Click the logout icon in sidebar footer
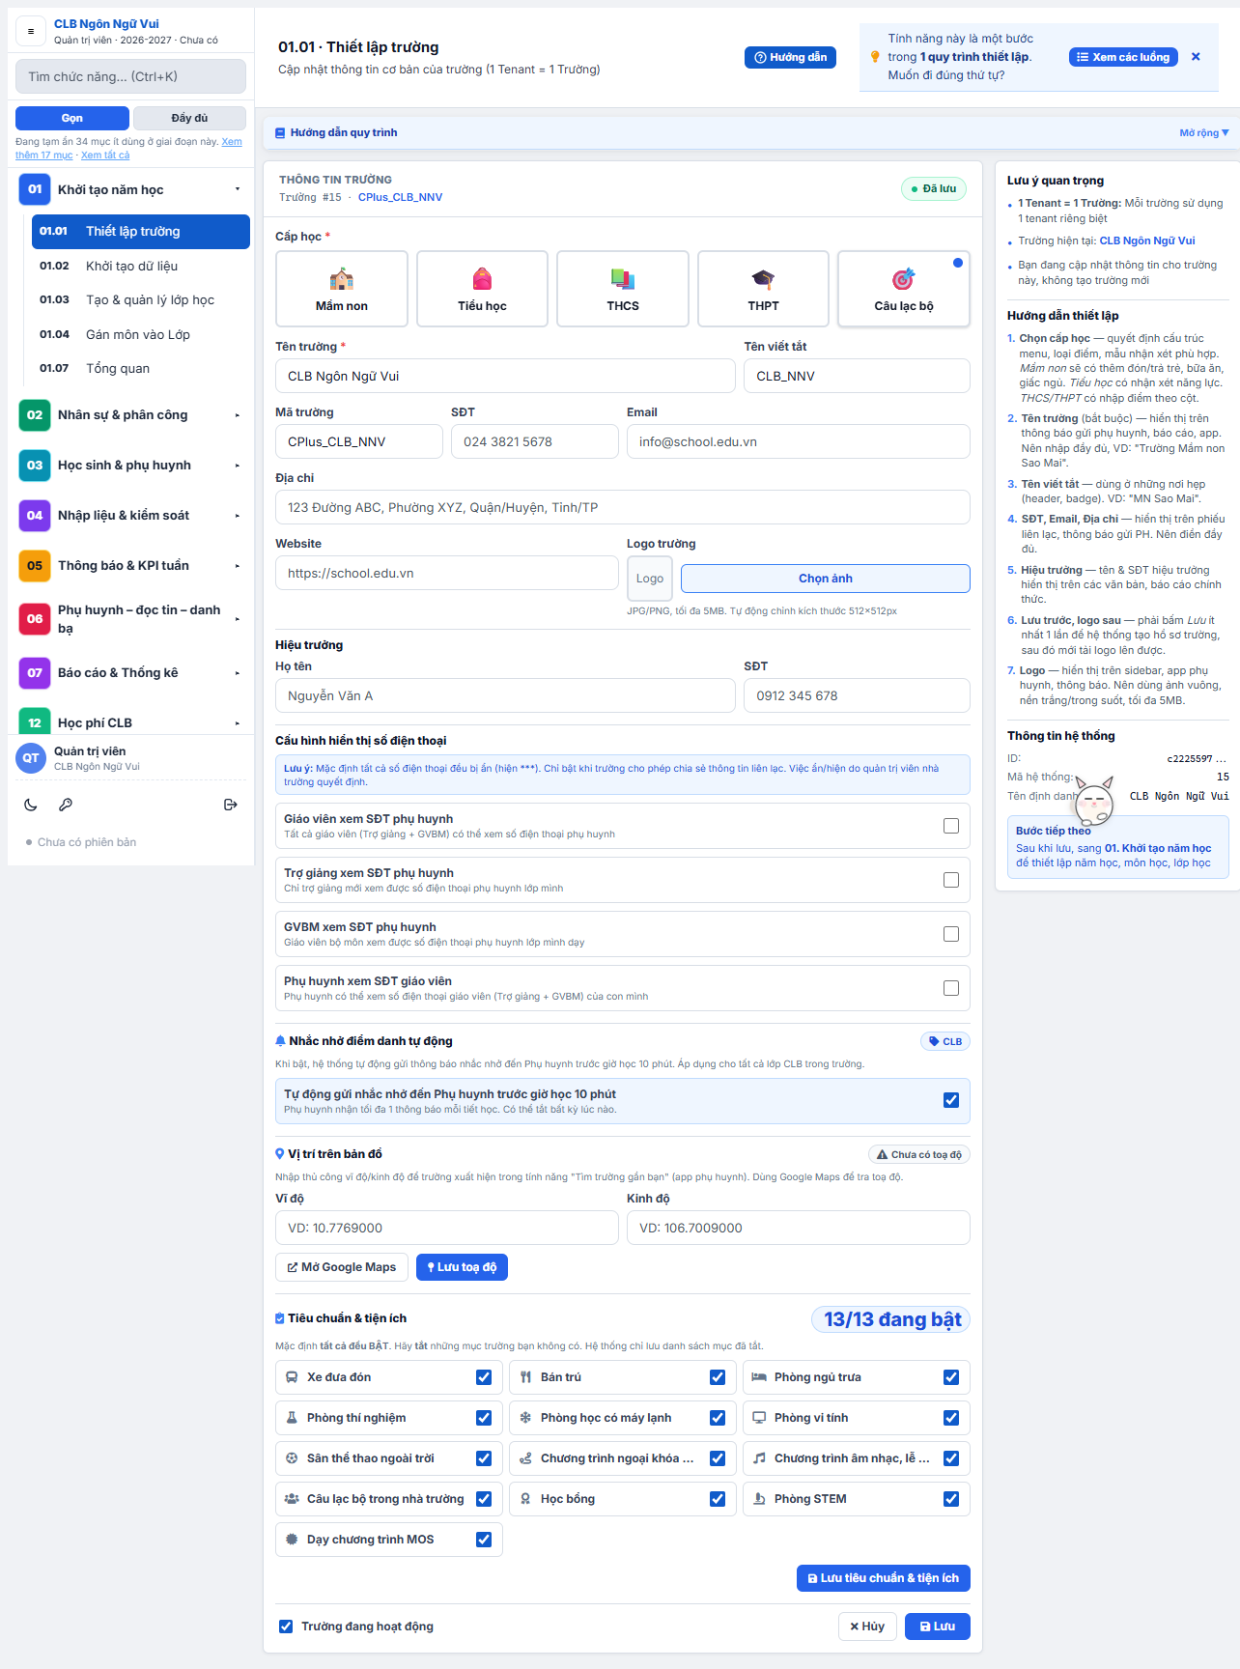This screenshot has height=1669, width=1240. (230, 805)
